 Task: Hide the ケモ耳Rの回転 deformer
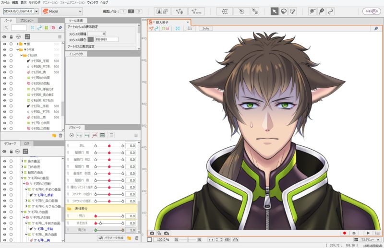4,184
